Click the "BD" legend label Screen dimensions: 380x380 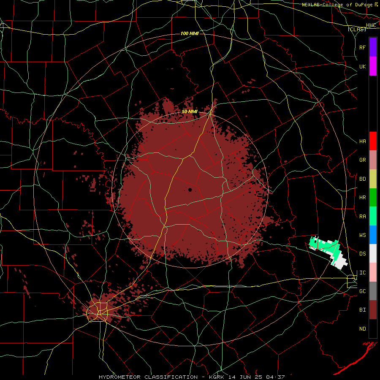362,179
